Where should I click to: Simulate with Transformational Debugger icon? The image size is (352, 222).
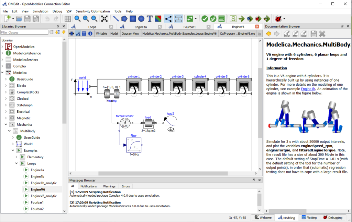point(250,19)
